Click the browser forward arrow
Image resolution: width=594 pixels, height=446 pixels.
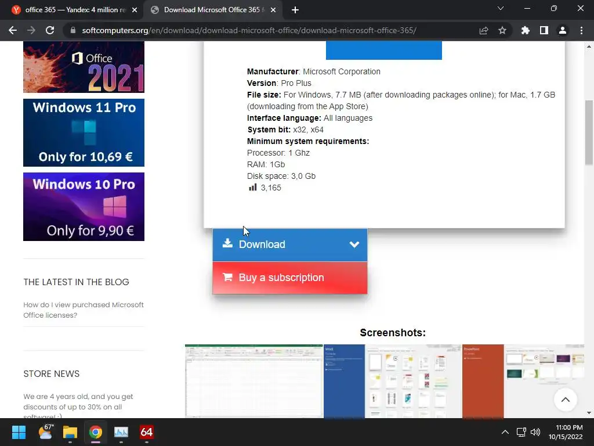(31, 30)
